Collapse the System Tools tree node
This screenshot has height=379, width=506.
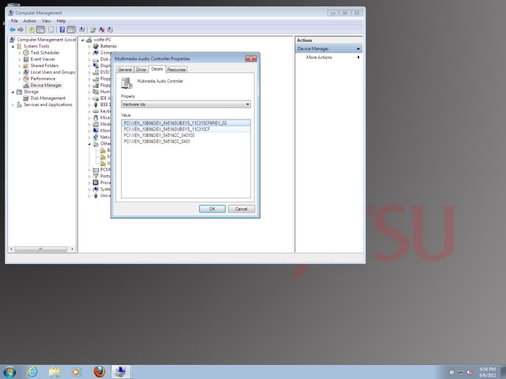point(13,46)
